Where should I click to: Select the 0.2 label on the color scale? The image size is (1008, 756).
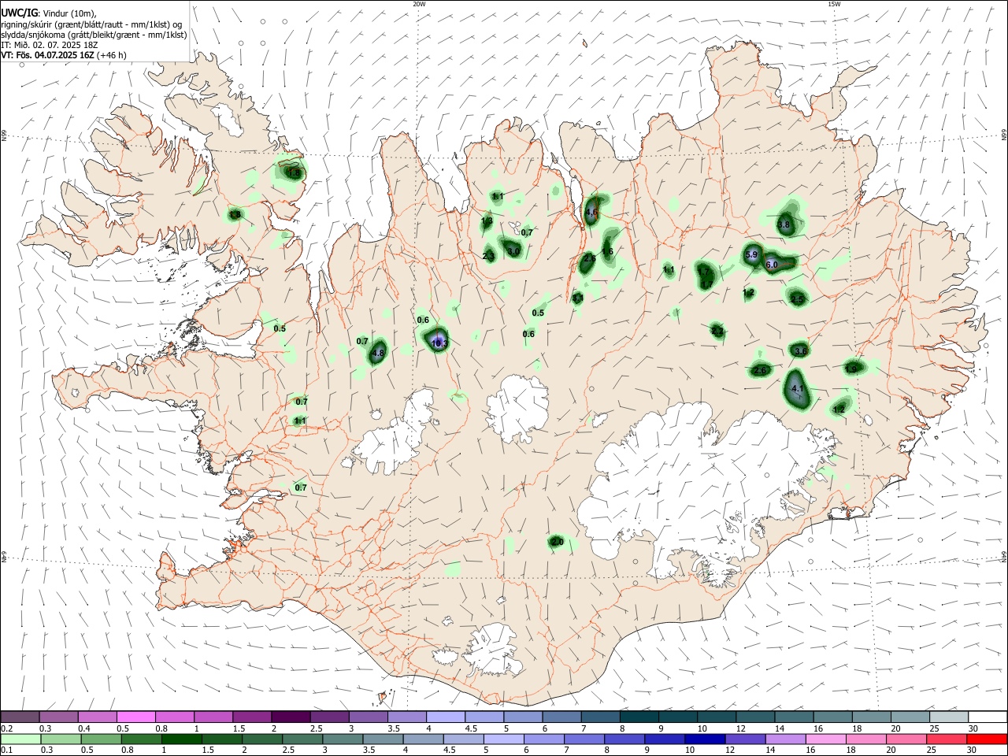click(6, 728)
